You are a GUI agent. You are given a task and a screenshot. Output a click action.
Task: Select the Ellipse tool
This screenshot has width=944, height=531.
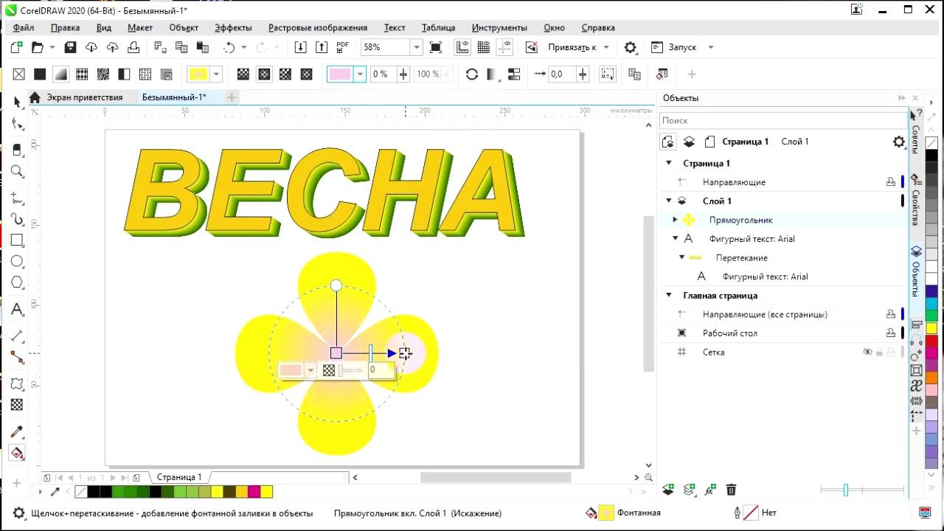(17, 262)
